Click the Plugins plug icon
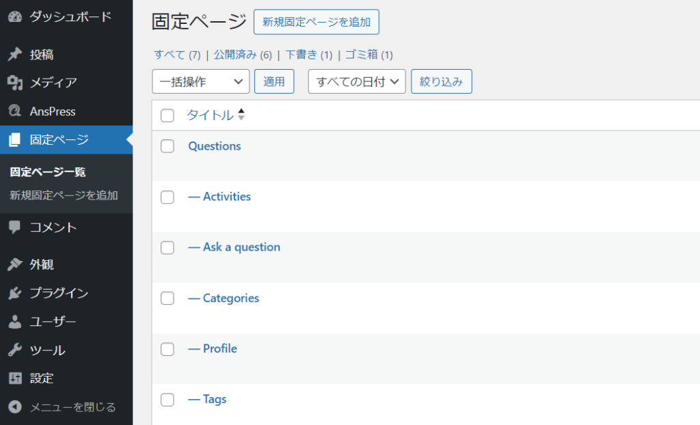Viewport: 700px width, 425px height. click(14, 293)
